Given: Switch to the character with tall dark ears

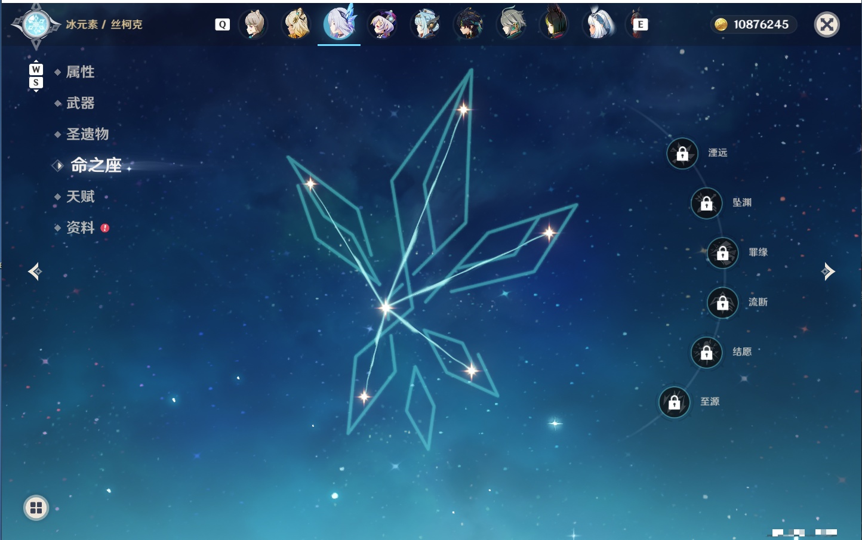Looking at the screenshot, I should (x=555, y=24).
